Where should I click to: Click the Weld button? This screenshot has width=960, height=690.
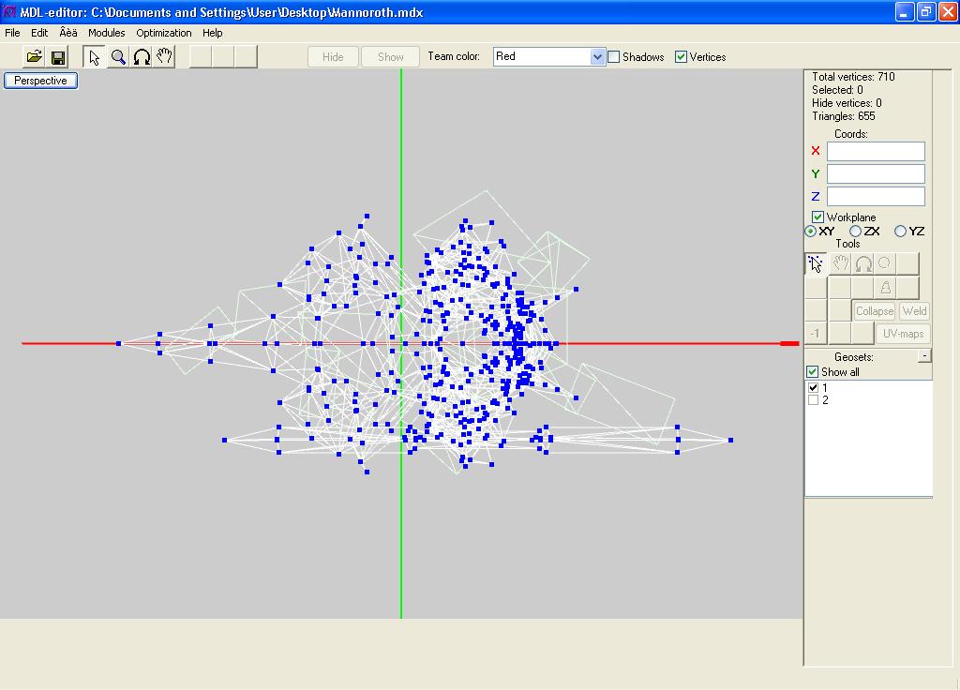point(914,311)
